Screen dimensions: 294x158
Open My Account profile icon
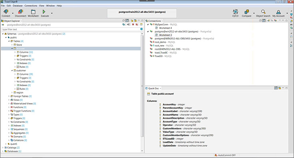pos(278,12)
